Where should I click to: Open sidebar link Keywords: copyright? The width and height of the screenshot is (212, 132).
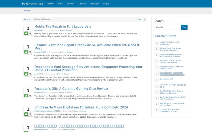click(173, 86)
